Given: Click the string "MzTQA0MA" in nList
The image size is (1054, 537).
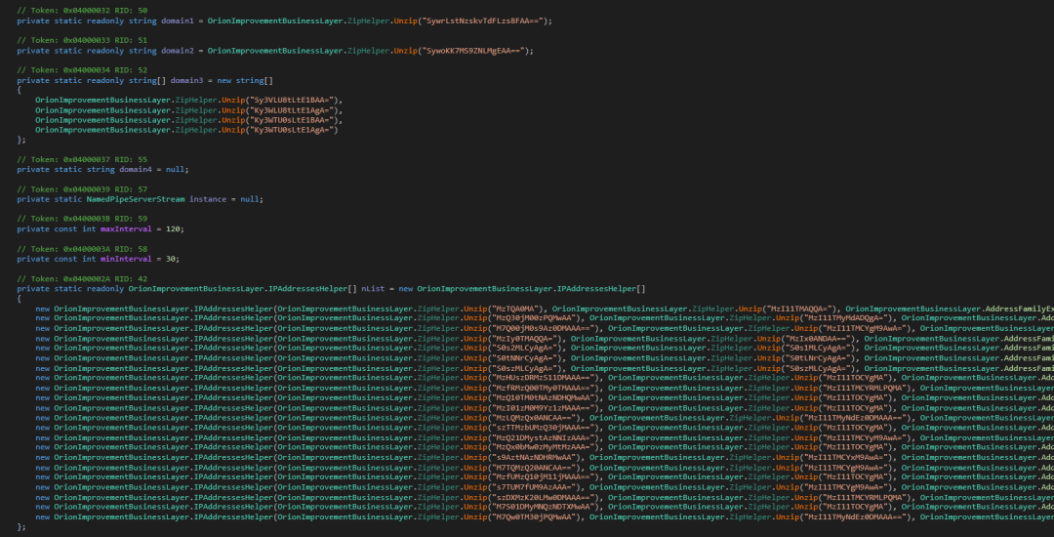Looking at the screenshot, I should pyautogui.click(x=513, y=309).
